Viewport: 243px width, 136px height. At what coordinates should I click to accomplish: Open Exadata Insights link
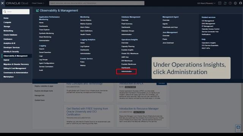[x=127, y=50]
